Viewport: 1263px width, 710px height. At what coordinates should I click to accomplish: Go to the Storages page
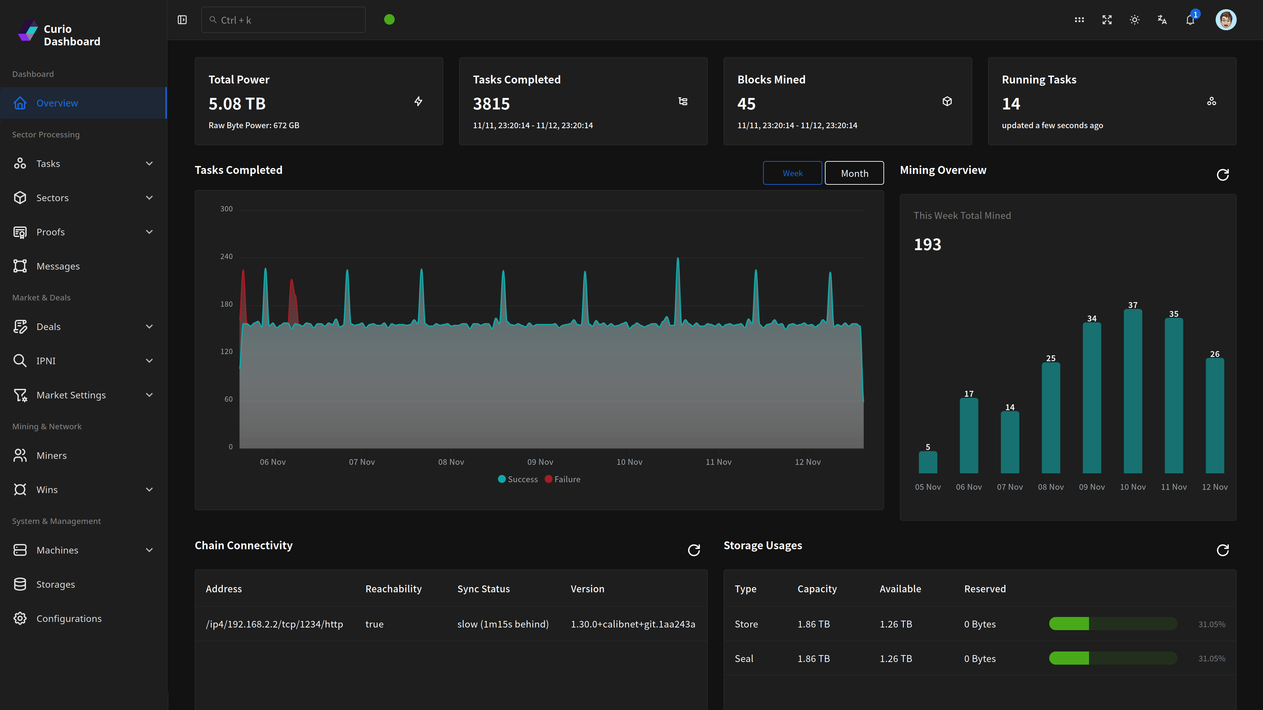point(55,584)
